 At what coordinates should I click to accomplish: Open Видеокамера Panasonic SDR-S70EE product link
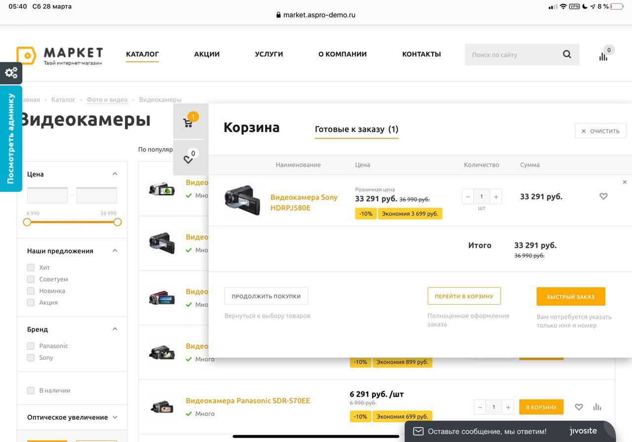pos(248,401)
